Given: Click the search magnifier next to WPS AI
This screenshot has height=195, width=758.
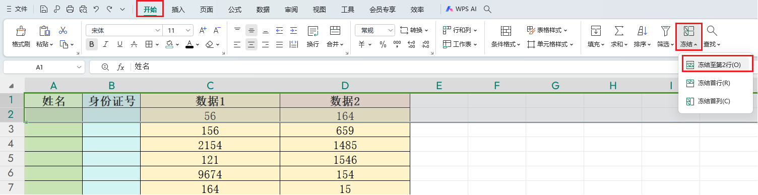Looking at the screenshot, I should point(487,10).
